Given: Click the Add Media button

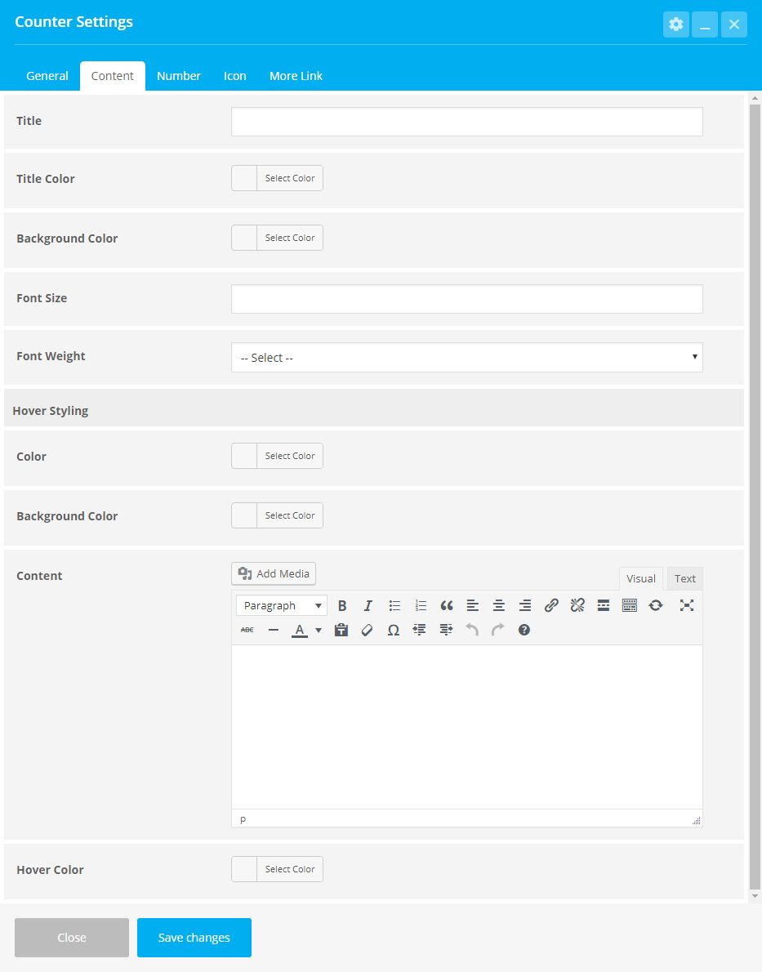Looking at the screenshot, I should (x=274, y=573).
